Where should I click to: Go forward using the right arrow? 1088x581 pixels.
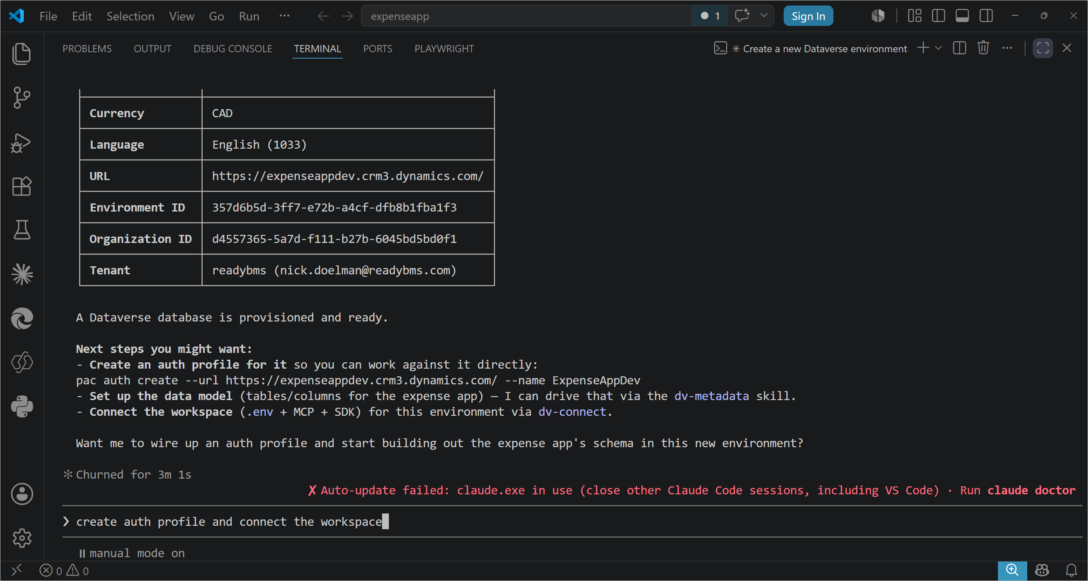click(347, 16)
